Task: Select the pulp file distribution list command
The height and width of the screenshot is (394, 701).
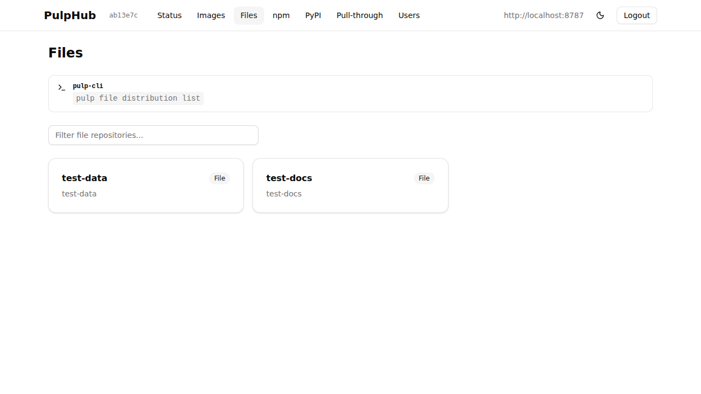Action: [138, 98]
